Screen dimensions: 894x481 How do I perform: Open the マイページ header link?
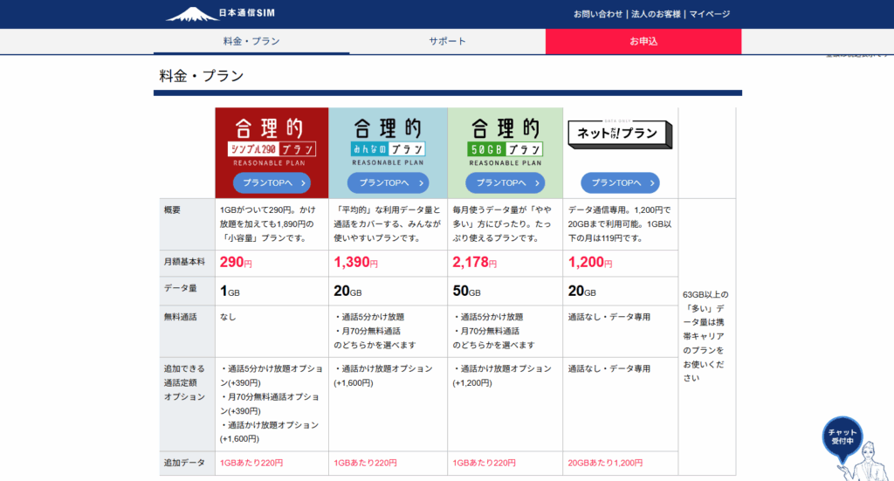709,14
